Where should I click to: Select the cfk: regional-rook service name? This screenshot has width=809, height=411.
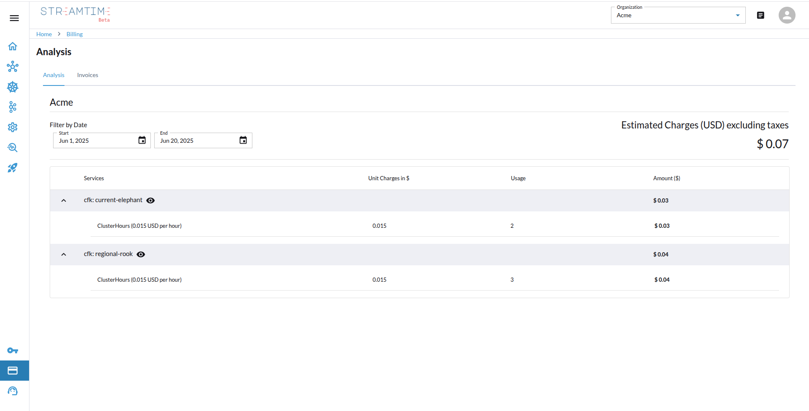[108, 254]
